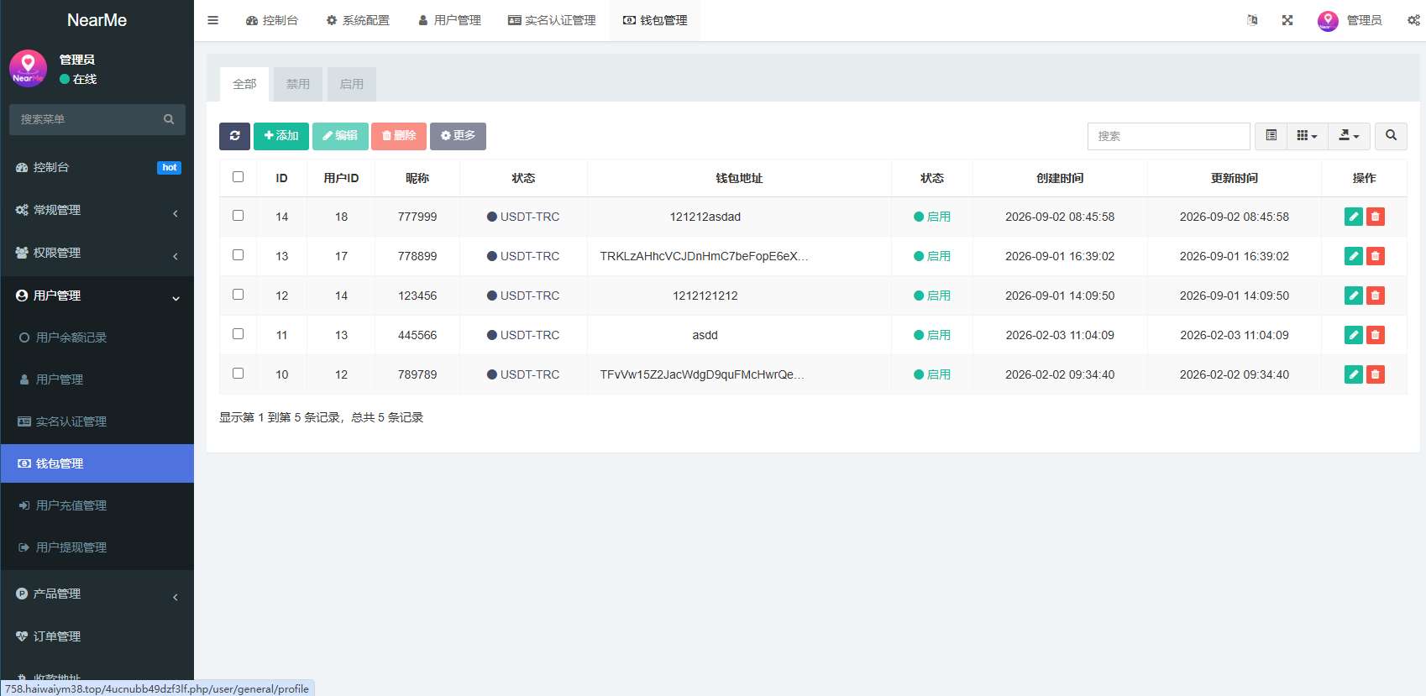Click the sidebar menu search magnifier icon
The image size is (1426, 696).
point(169,119)
